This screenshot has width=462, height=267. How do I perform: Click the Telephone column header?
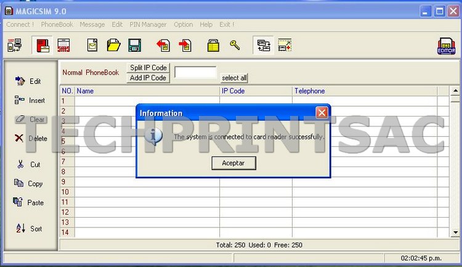[365, 91]
